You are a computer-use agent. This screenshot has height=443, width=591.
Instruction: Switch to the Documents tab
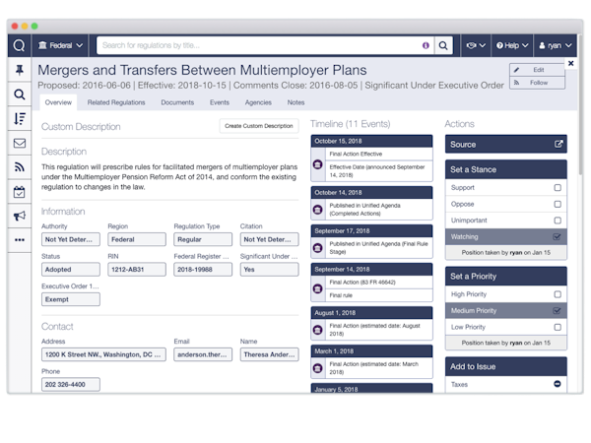[177, 102]
